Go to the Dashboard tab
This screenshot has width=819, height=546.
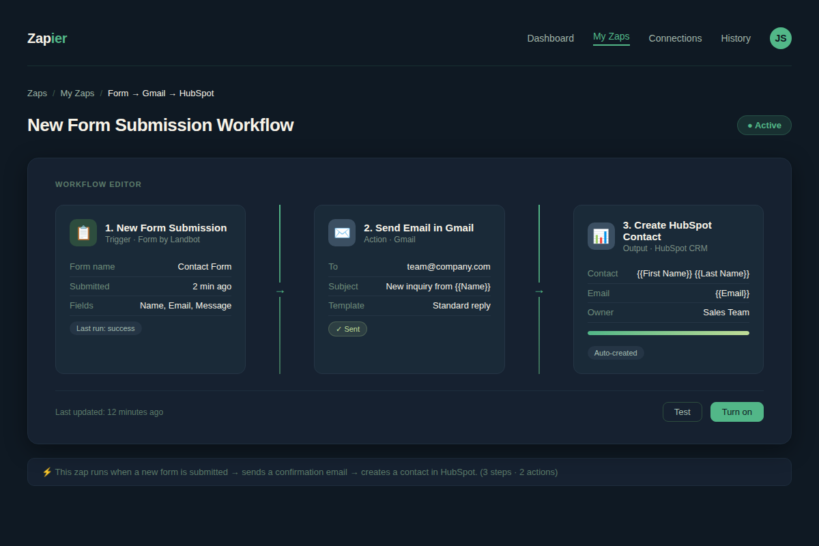(551, 38)
